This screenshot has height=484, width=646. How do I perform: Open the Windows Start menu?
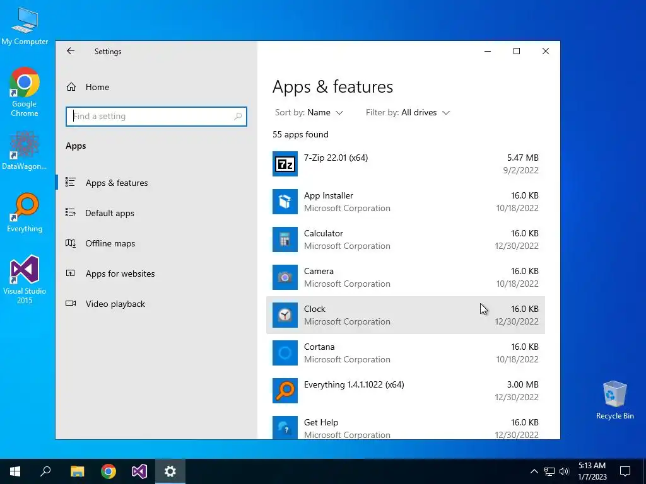pyautogui.click(x=15, y=471)
